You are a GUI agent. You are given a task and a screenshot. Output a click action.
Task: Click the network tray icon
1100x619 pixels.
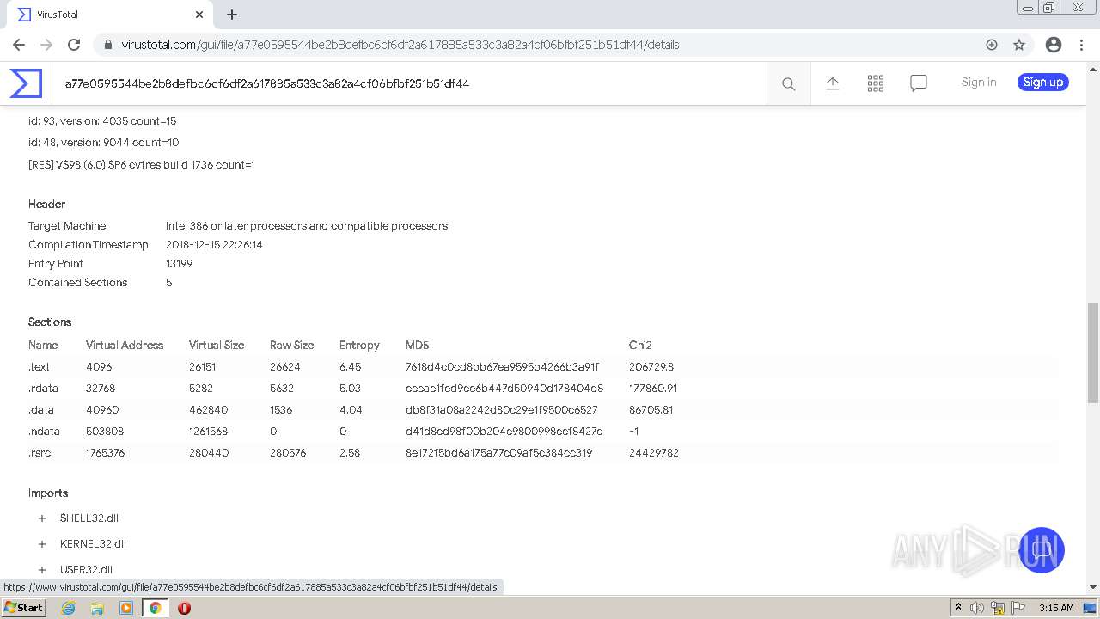tap(998, 608)
